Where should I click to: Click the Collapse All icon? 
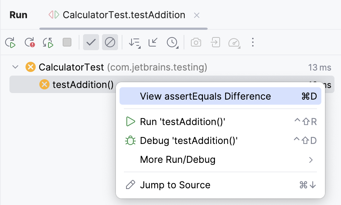coord(153,43)
